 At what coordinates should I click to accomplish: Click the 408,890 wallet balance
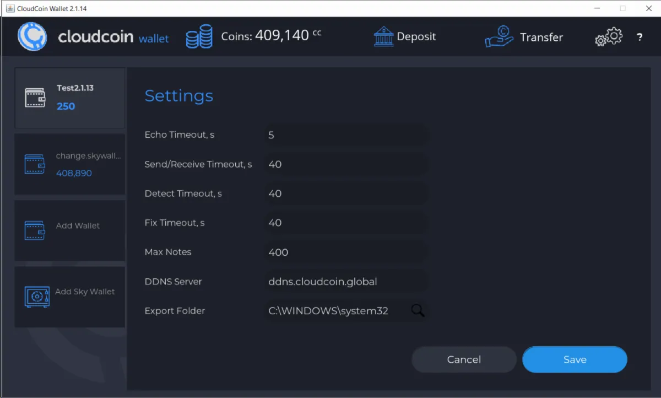[74, 173]
